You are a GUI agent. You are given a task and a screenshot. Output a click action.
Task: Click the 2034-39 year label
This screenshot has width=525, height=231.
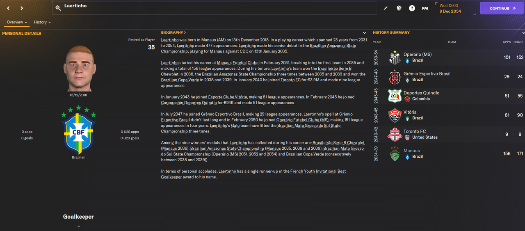coord(376,154)
